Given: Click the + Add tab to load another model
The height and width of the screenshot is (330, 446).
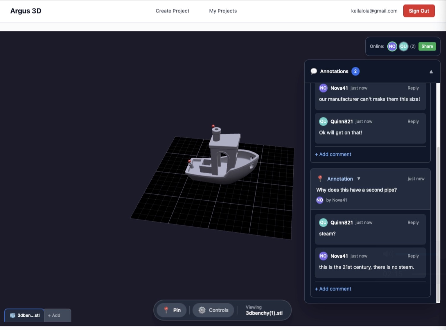Looking at the screenshot, I should [x=55, y=315].
